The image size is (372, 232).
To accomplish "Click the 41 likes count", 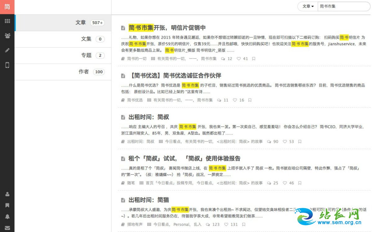I will (x=245, y=59).
